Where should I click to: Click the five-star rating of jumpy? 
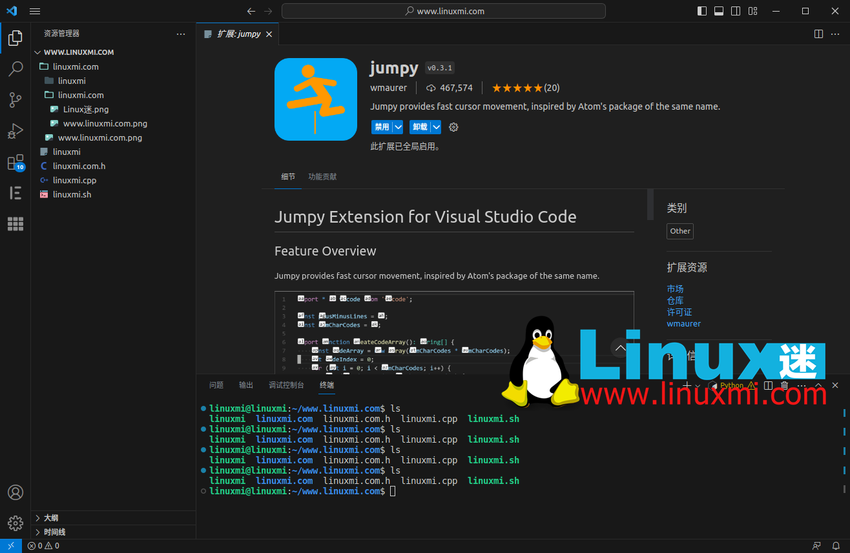click(x=517, y=88)
